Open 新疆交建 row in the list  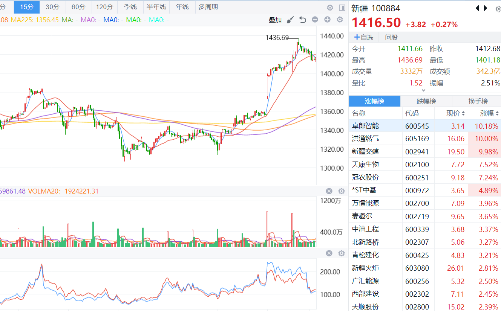pos(365,151)
